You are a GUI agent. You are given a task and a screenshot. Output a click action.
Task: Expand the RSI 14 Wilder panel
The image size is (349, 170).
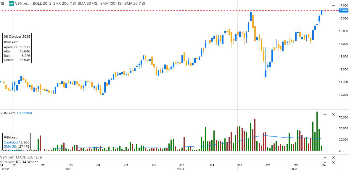point(325,162)
